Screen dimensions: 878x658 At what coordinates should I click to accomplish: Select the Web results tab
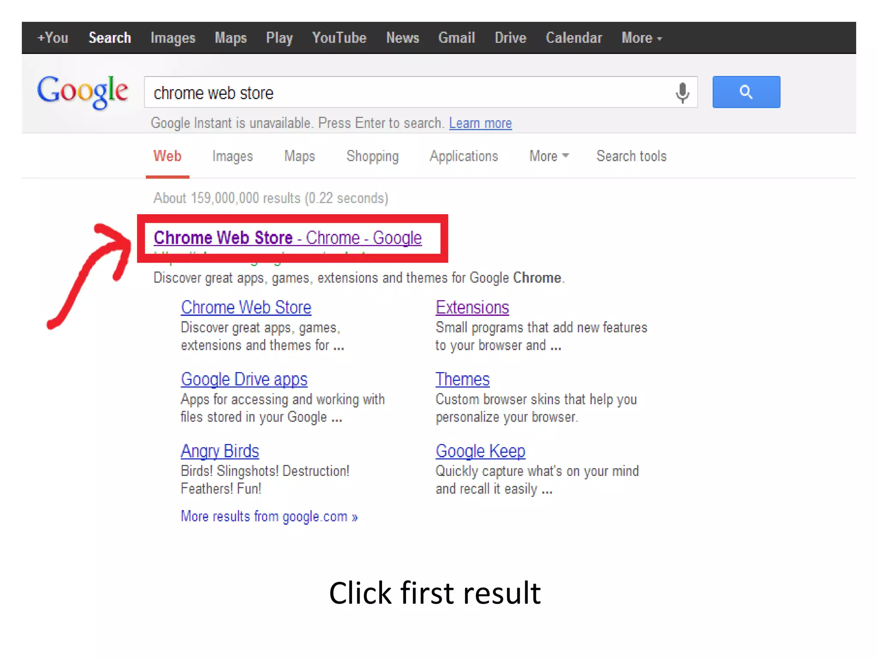[x=167, y=156]
